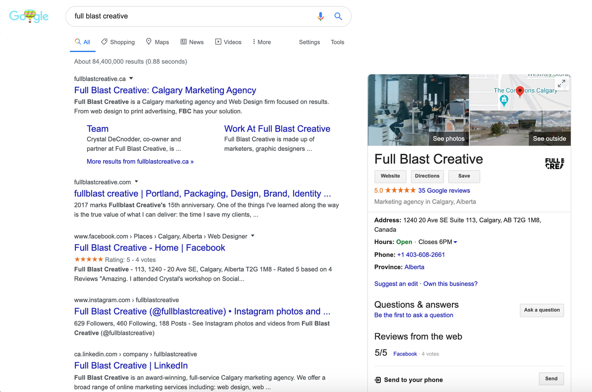The height and width of the screenshot is (392, 592).
Task: Open the Instagram photos result
Action: click(202, 312)
